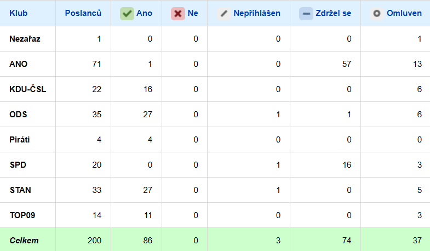Image resolution: width=430 pixels, height=251 pixels.
Task: Select the ODS club name
Action: (x=19, y=115)
